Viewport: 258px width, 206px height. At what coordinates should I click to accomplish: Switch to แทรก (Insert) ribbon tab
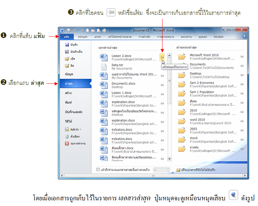(98, 37)
